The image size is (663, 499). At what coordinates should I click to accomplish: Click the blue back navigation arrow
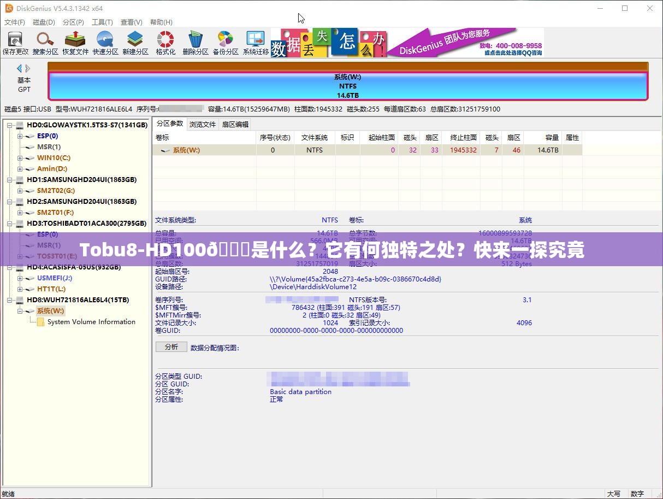click(19, 68)
